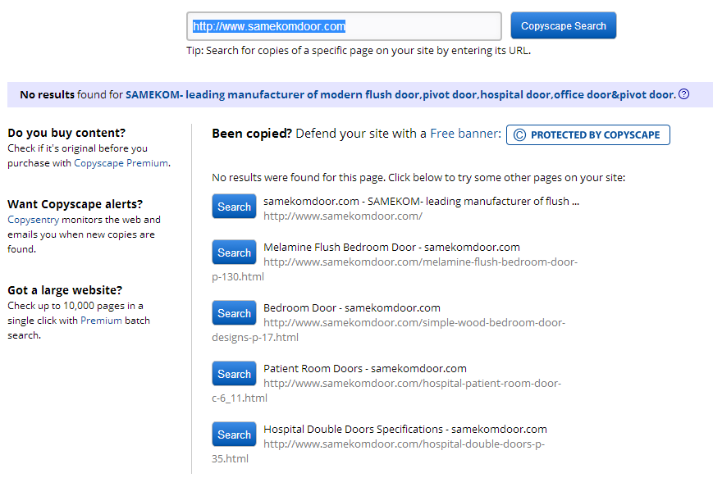
Task: Click the URL text http://www.samekomdoor.com/
Action: coord(343,216)
